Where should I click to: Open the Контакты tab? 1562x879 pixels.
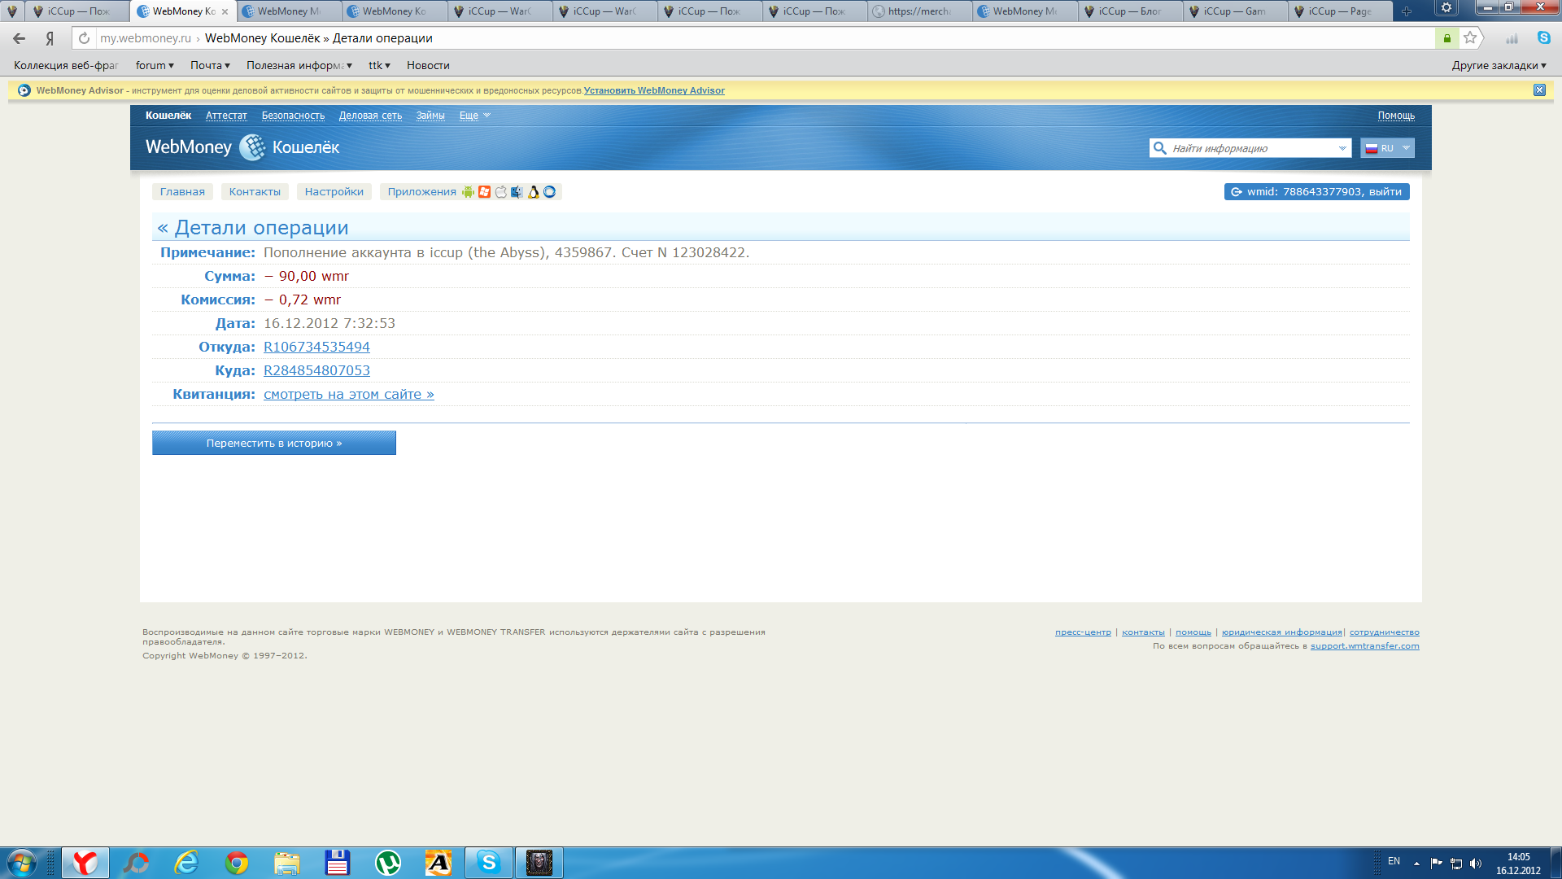[x=255, y=192]
